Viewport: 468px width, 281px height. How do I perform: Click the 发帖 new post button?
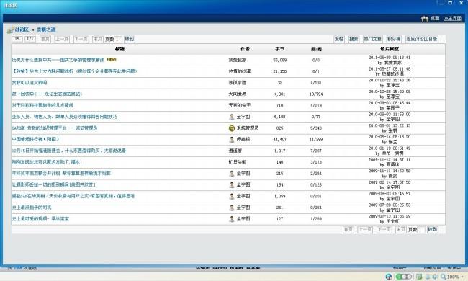click(339, 39)
